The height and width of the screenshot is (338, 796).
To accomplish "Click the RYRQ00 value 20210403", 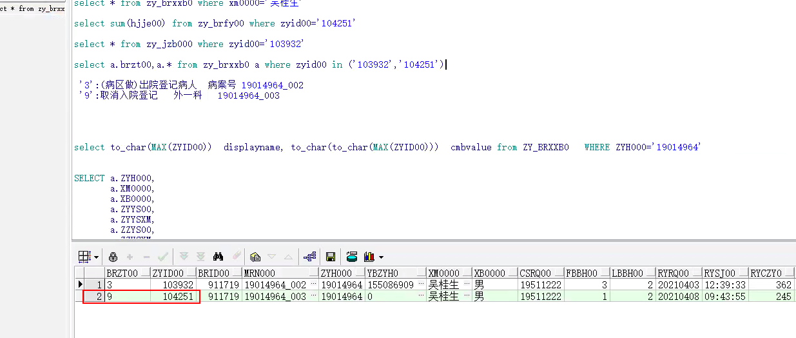I will [678, 284].
